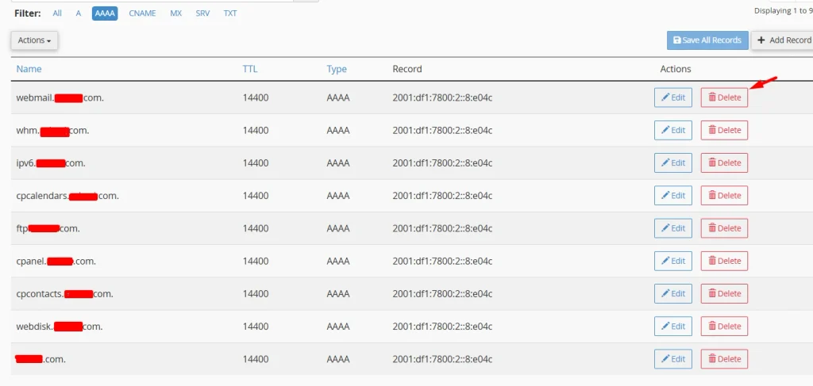
Task: Filter records by TXT type
Action: pyautogui.click(x=230, y=13)
